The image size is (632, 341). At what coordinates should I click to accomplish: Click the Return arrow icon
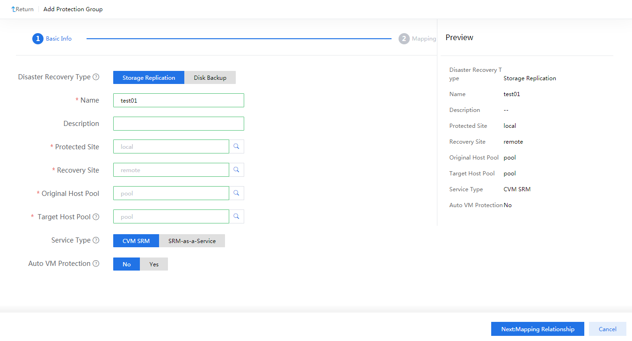[12, 8]
